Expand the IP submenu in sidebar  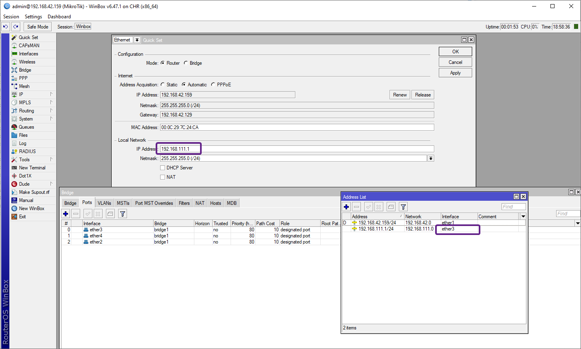click(x=52, y=94)
